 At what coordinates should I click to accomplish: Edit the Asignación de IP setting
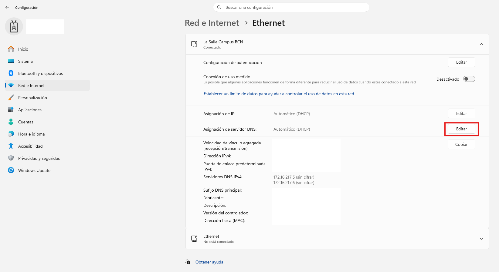tap(462, 113)
